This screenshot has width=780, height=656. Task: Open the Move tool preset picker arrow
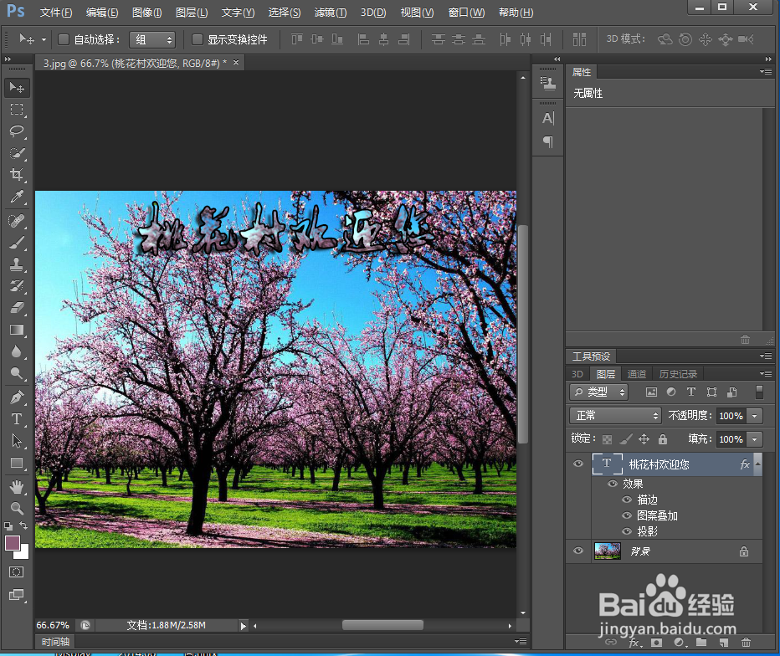coord(44,39)
